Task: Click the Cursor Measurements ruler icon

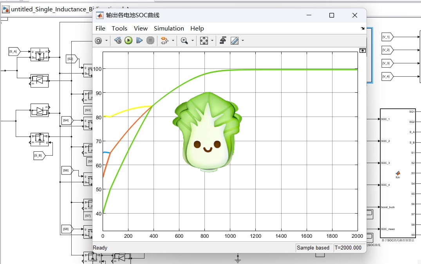Action: coord(235,41)
